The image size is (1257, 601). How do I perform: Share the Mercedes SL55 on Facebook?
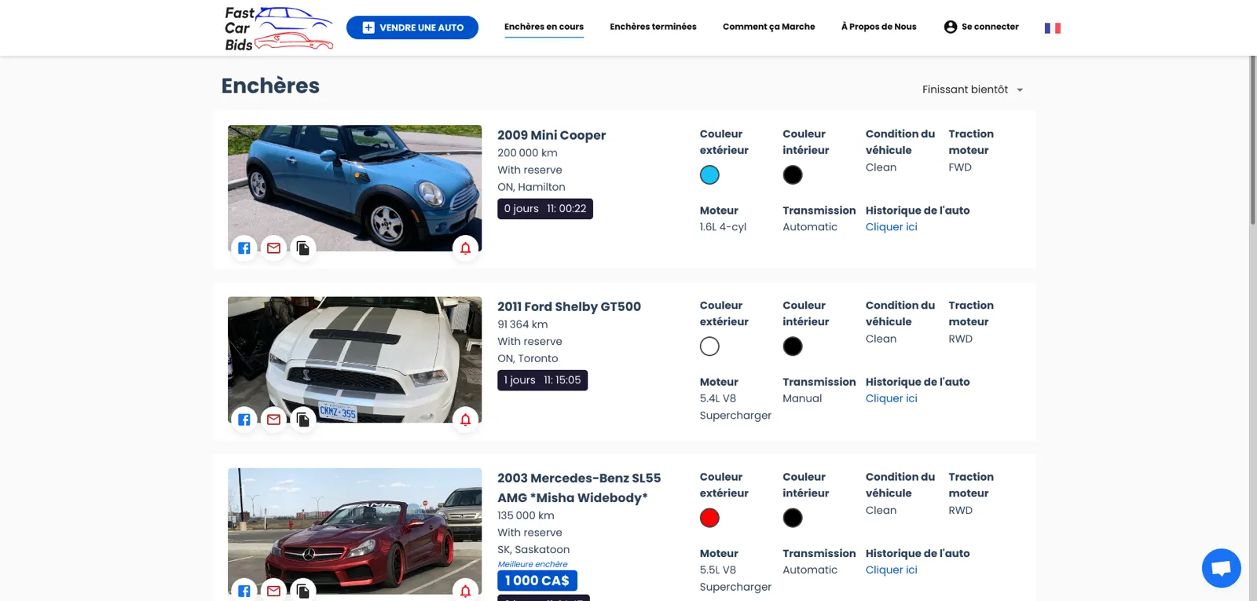[244, 590]
